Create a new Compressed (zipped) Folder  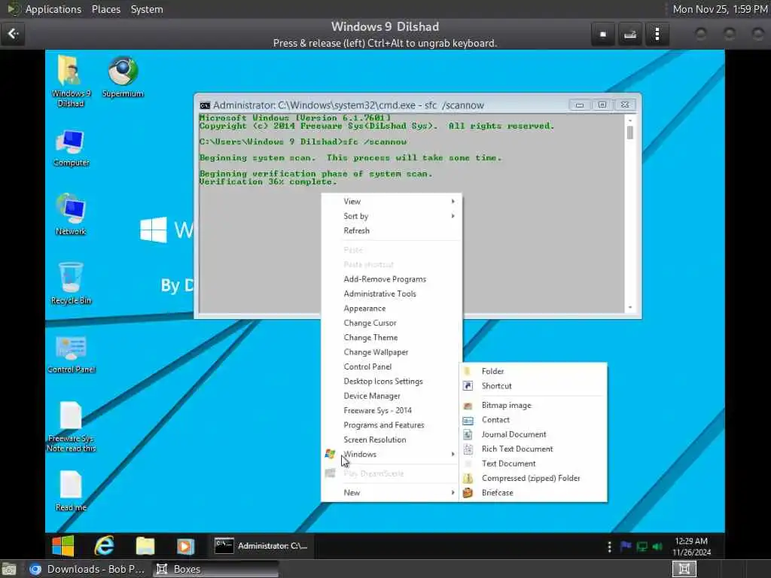click(533, 478)
